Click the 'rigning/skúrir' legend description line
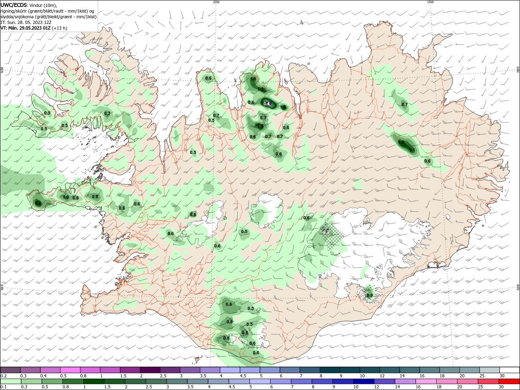The width and height of the screenshot is (520, 390). (x=48, y=11)
